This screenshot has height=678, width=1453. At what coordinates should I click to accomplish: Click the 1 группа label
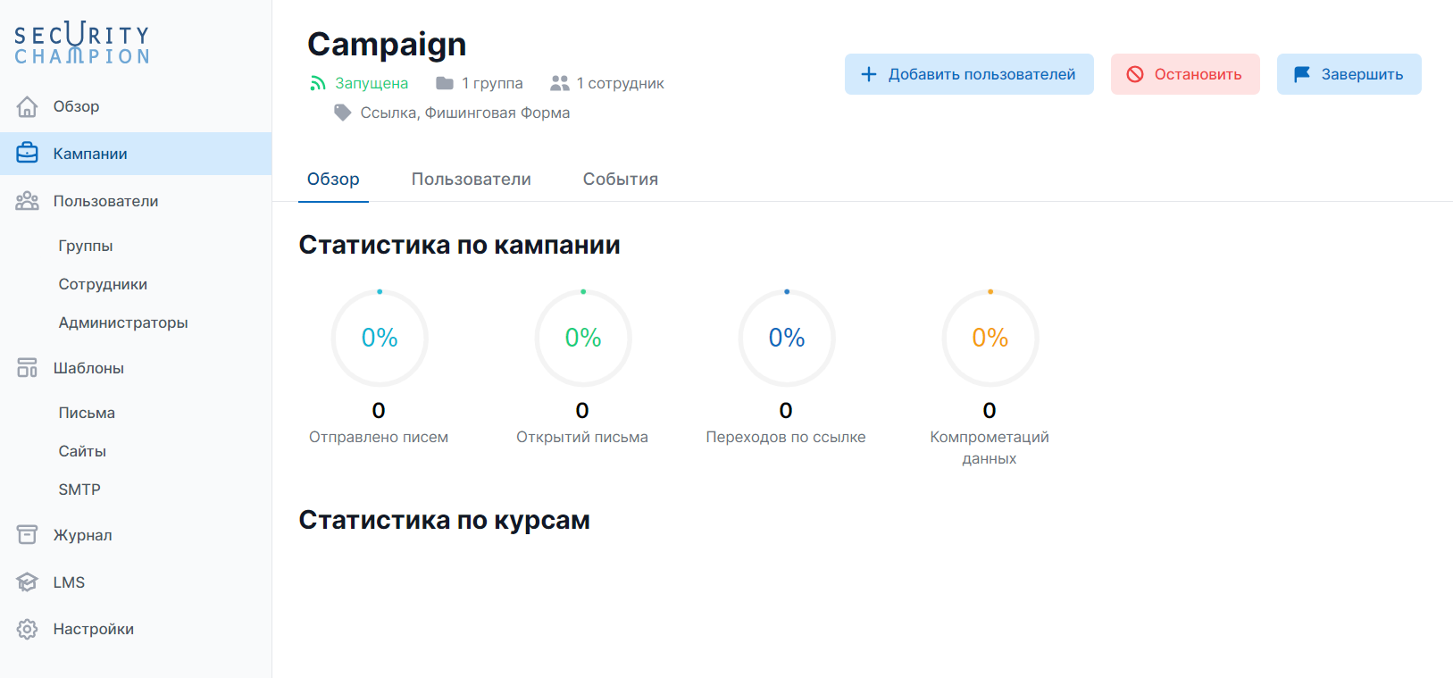(x=492, y=83)
